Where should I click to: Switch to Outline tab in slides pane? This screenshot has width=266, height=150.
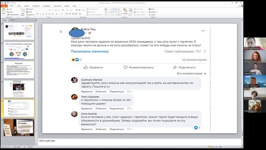tap(12, 20)
